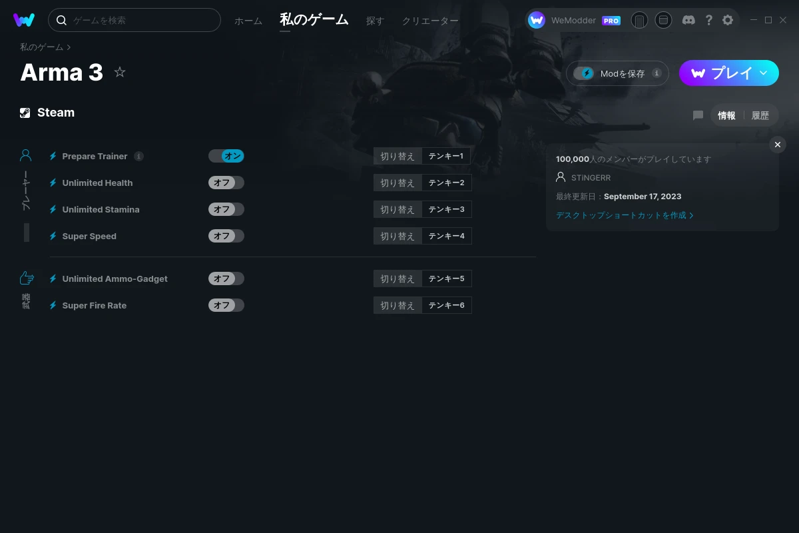Viewport: 799px width, 533px height.
Task: Click the テンキー2 hotkey button
Action: tap(446, 183)
